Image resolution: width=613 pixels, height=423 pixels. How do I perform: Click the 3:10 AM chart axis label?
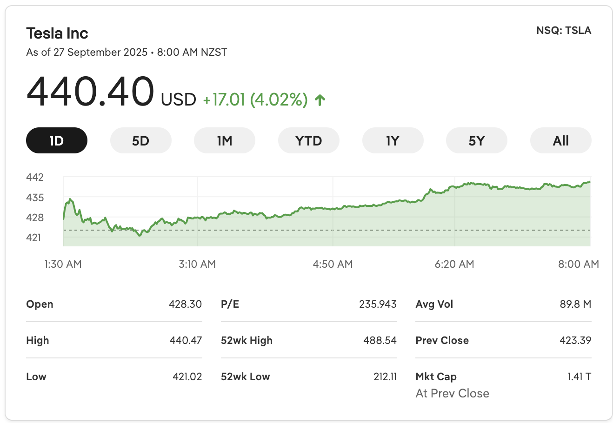point(197,264)
